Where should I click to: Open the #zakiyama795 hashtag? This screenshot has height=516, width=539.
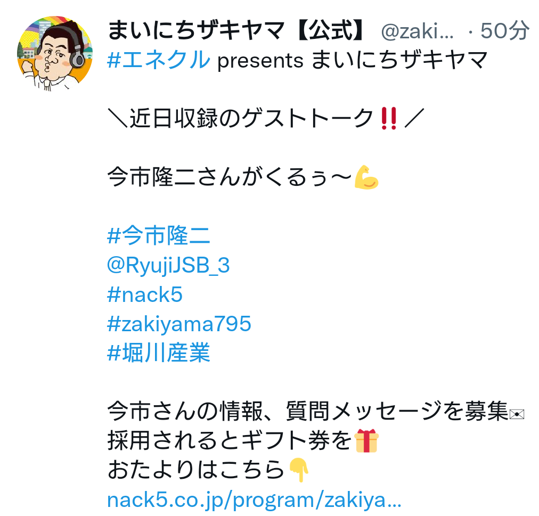pyautogui.click(x=179, y=324)
